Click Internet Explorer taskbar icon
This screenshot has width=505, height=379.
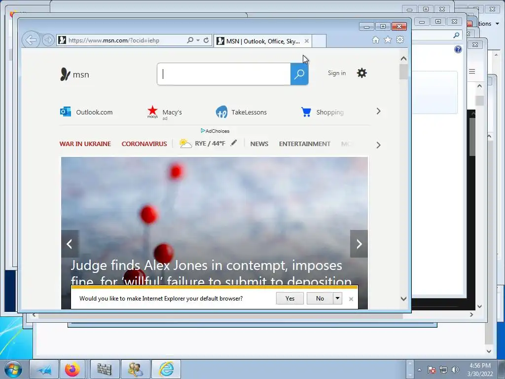166,369
